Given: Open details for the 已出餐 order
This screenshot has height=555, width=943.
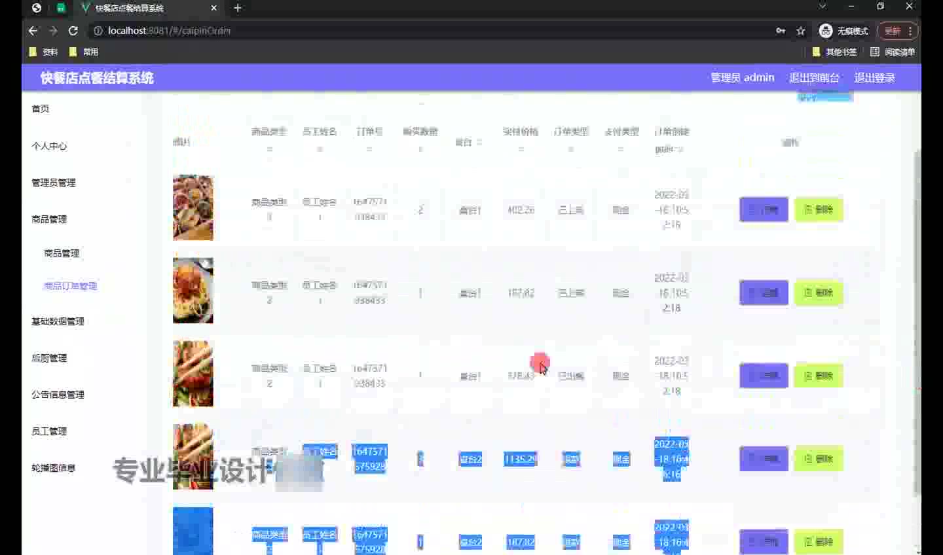Looking at the screenshot, I should [764, 376].
